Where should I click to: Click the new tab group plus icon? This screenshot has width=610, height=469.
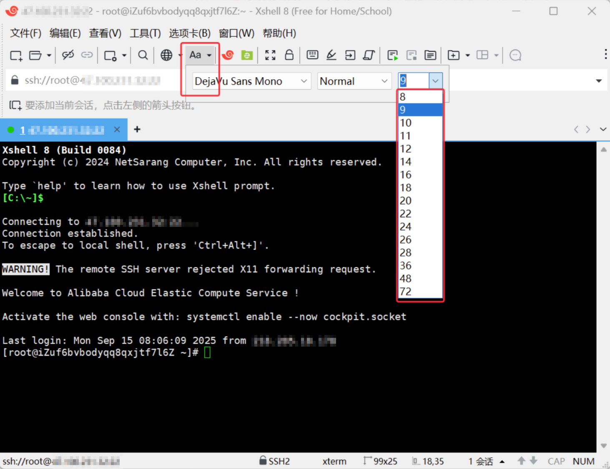[x=453, y=55]
